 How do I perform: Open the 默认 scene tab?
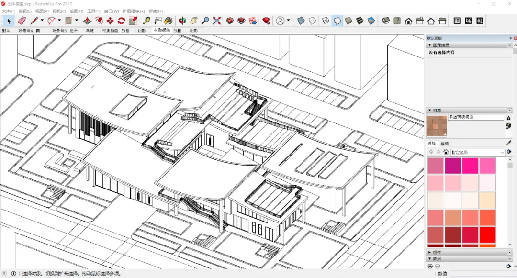(x=6, y=30)
